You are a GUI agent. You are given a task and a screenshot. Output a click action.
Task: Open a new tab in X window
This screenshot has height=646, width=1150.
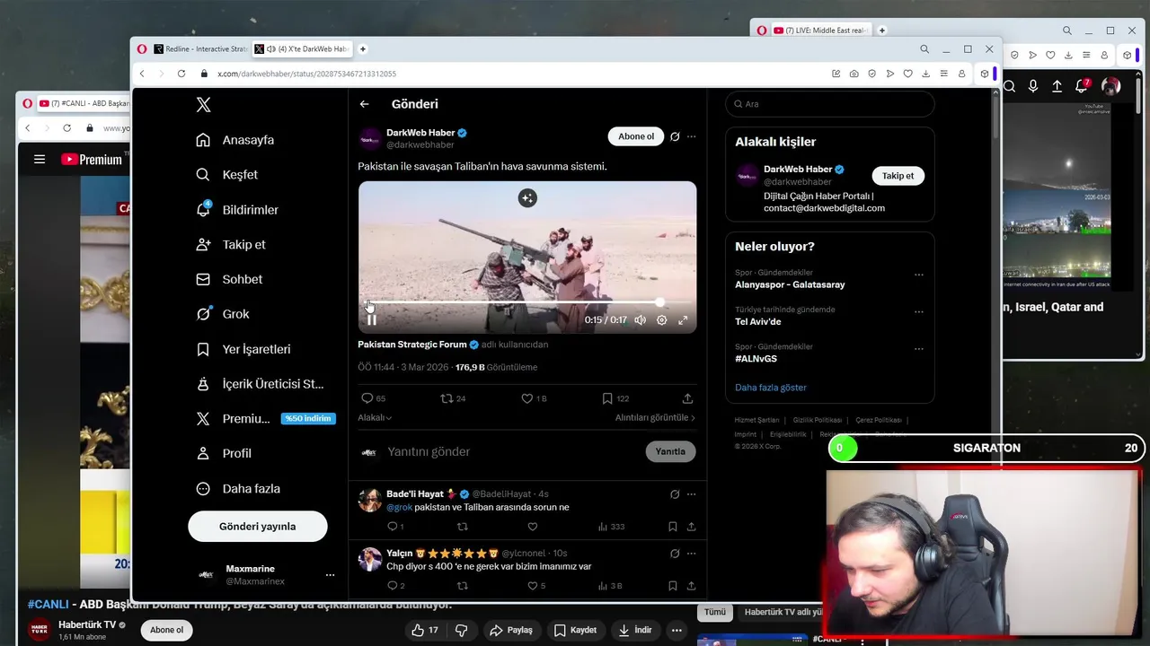click(x=363, y=49)
